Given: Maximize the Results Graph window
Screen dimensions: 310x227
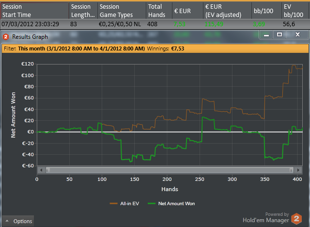Looking at the screenshot, I should (x=279, y=35).
